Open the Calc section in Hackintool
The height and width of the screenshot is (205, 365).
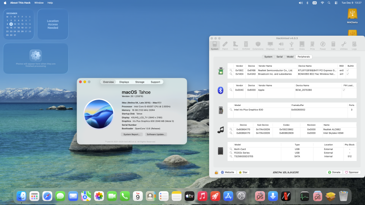tap(333, 46)
